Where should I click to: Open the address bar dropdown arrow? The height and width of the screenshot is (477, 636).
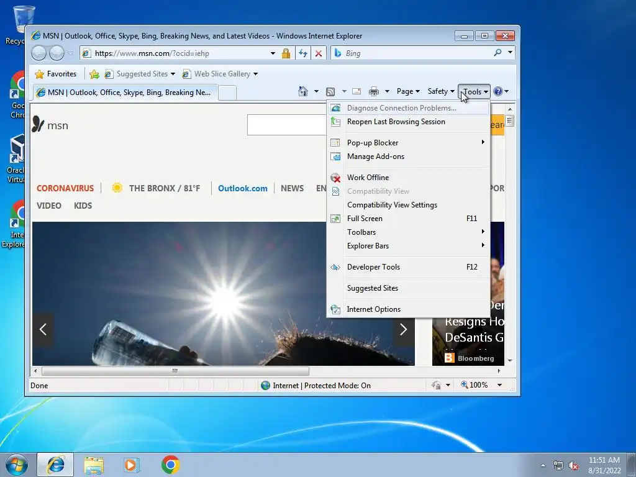(x=273, y=53)
